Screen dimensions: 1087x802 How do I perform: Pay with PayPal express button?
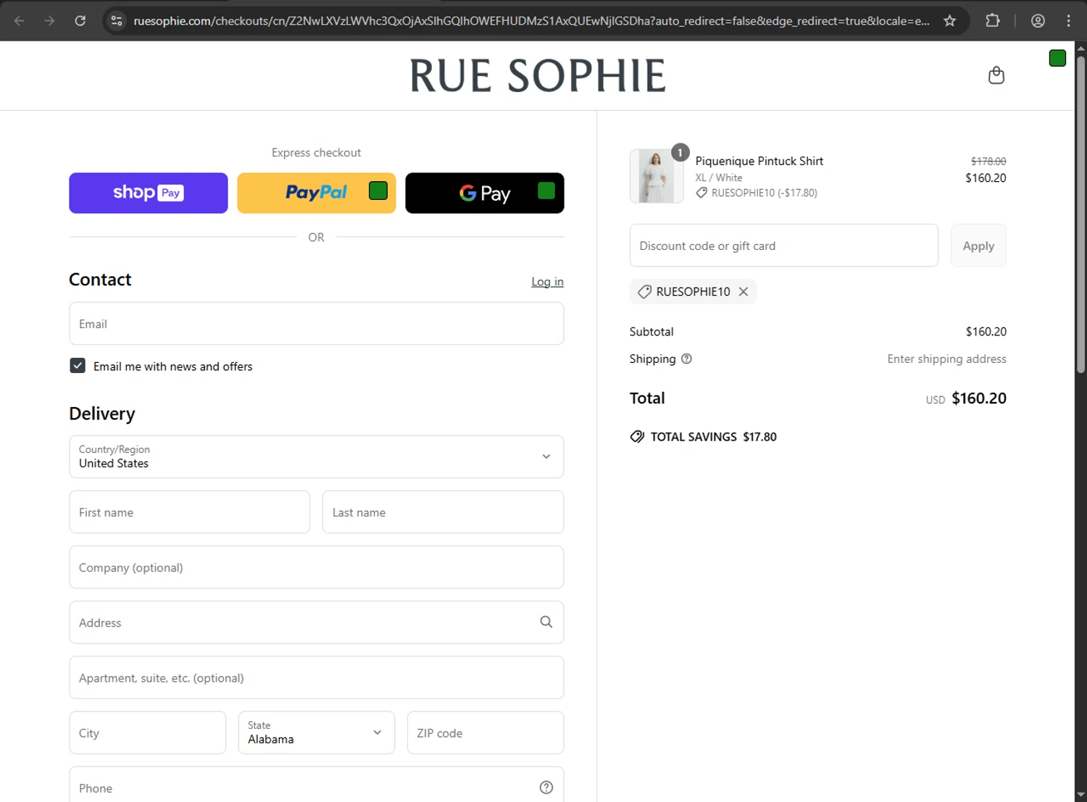(x=317, y=193)
